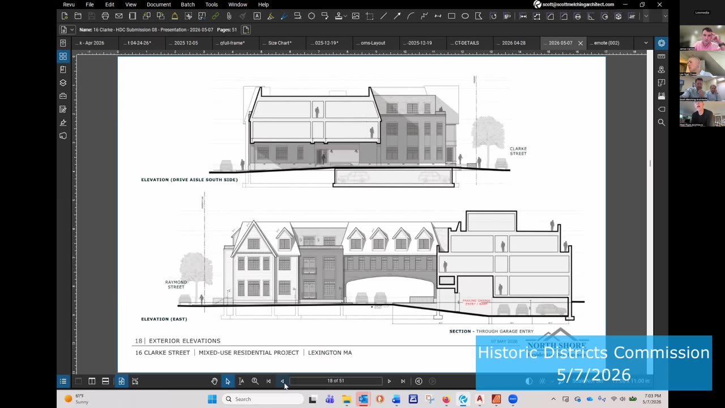The height and width of the screenshot is (408, 725).
Task: Activate the Select Text tool
Action: (x=241, y=381)
